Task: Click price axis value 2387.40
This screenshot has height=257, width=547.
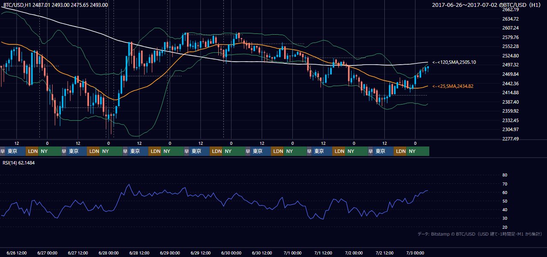Action: pos(510,102)
